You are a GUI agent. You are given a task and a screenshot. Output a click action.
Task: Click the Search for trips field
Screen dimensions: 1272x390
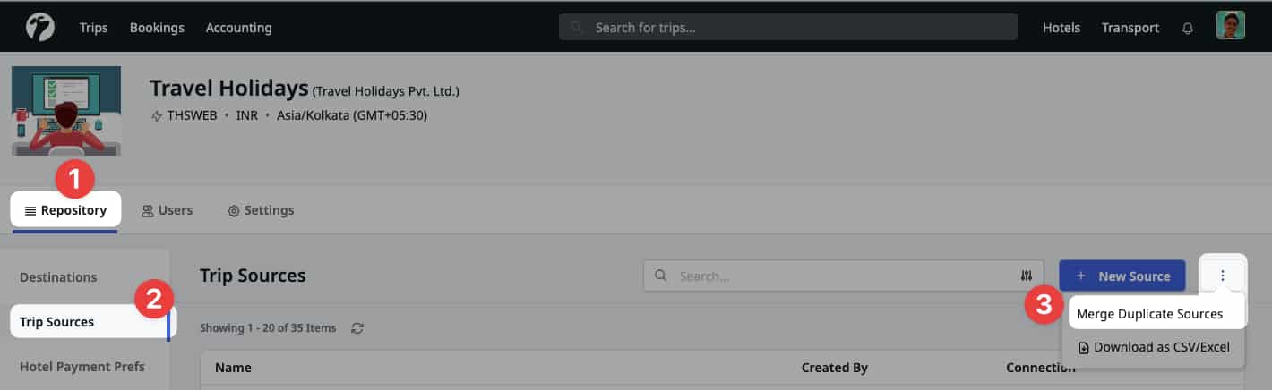point(788,28)
